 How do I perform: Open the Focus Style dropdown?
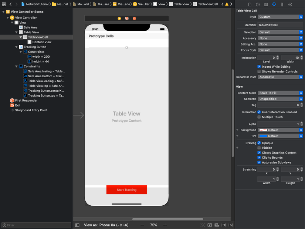click(280, 50)
